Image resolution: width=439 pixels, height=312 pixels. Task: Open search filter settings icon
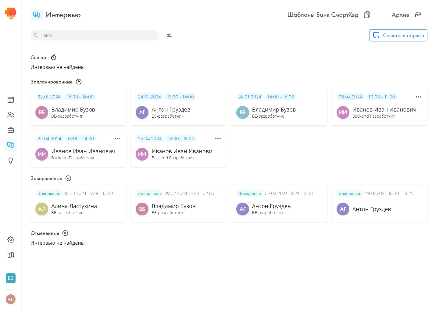point(170,35)
